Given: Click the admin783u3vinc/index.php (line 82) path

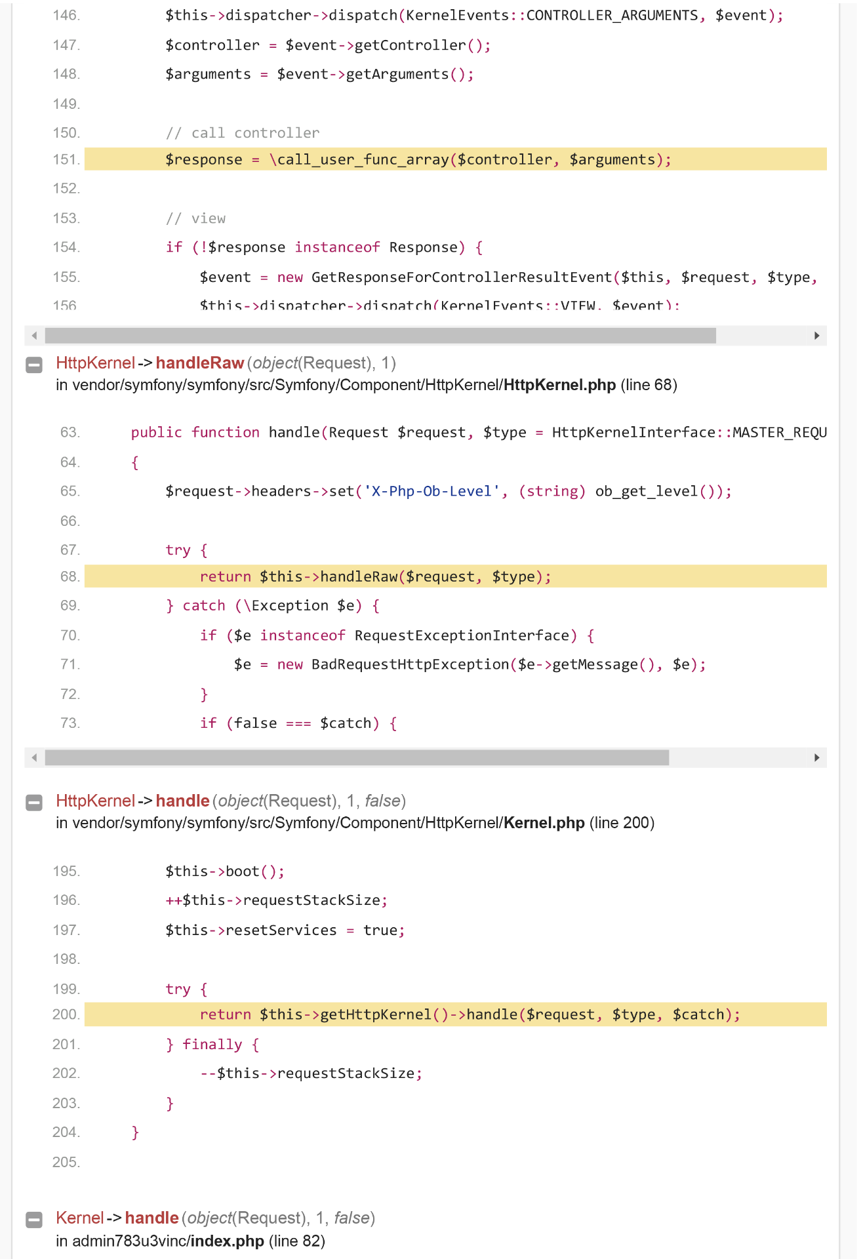Looking at the screenshot, I should [x=191, y=1241].
